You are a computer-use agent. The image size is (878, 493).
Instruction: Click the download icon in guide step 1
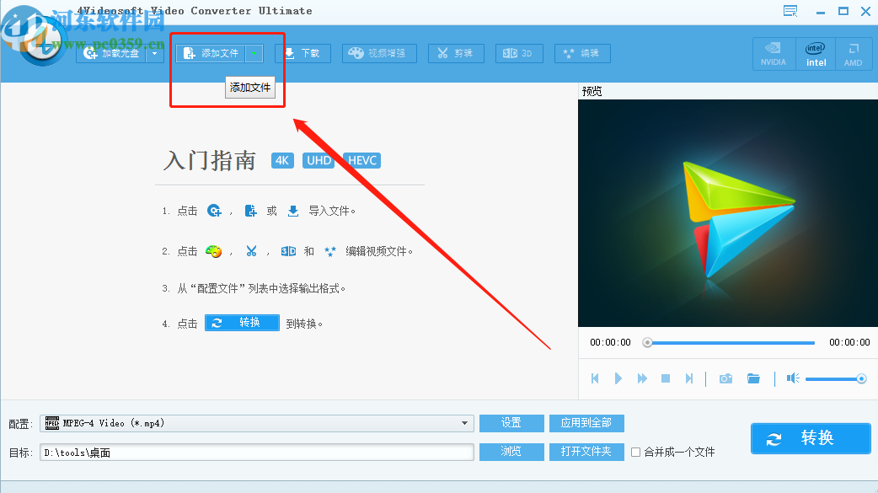click(293, 211)
